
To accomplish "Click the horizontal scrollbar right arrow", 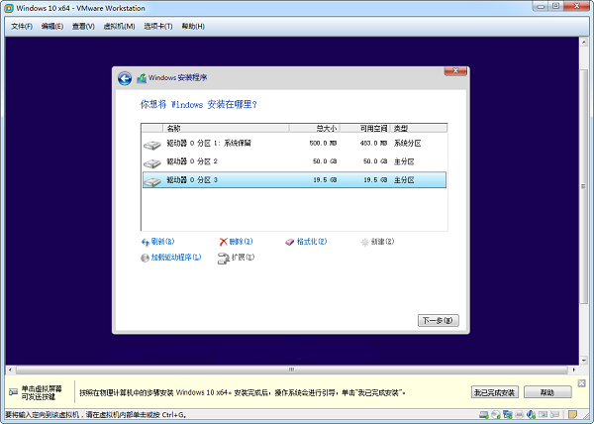I will [x=574, y=370].
